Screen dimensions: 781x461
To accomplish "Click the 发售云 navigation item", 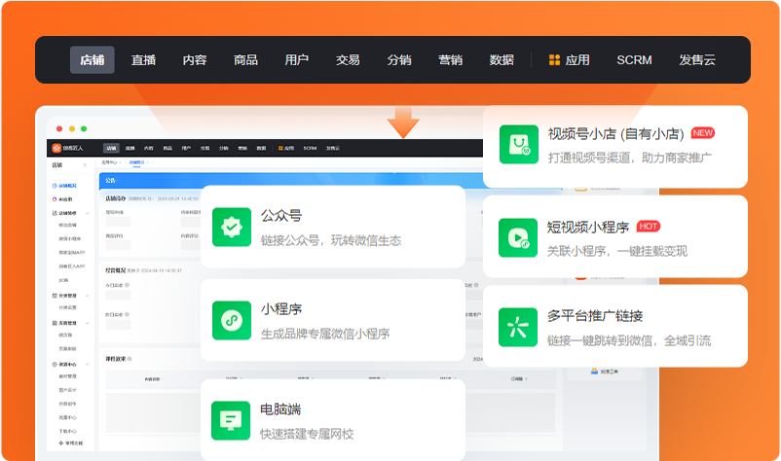I will tap(697, 60).
